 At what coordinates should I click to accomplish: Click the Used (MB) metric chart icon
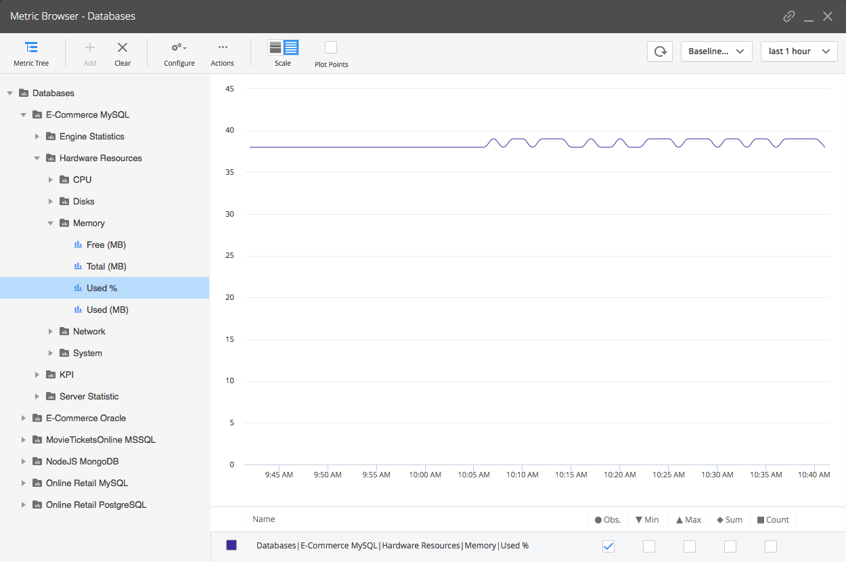pyautogui.click(x=78, y=309)
